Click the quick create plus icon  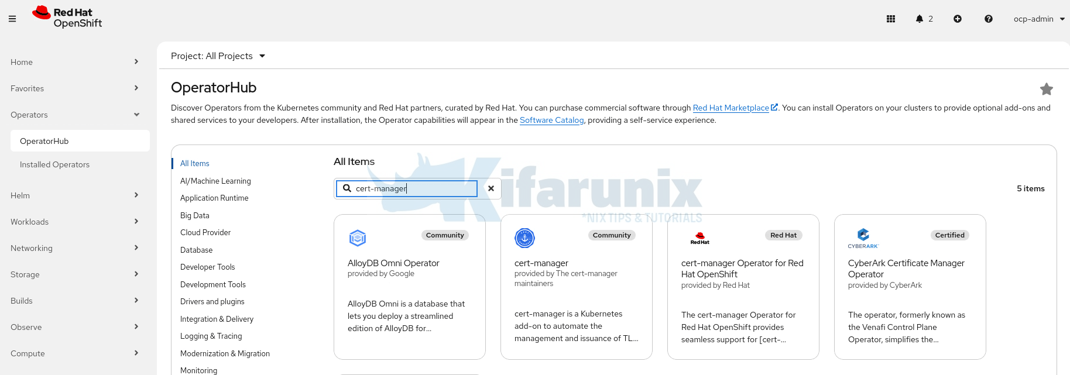[x=958, y=19]
